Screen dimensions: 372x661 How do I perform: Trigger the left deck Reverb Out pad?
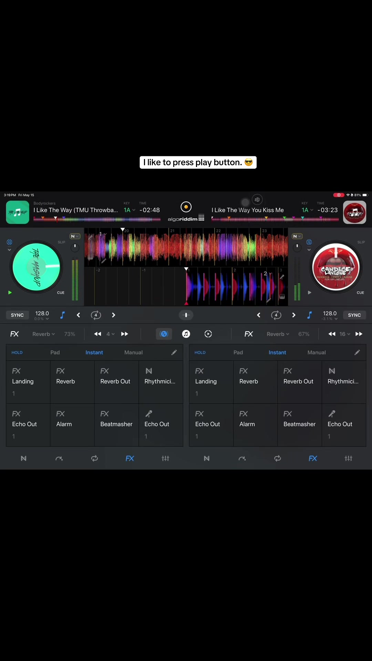pos(116,382)
